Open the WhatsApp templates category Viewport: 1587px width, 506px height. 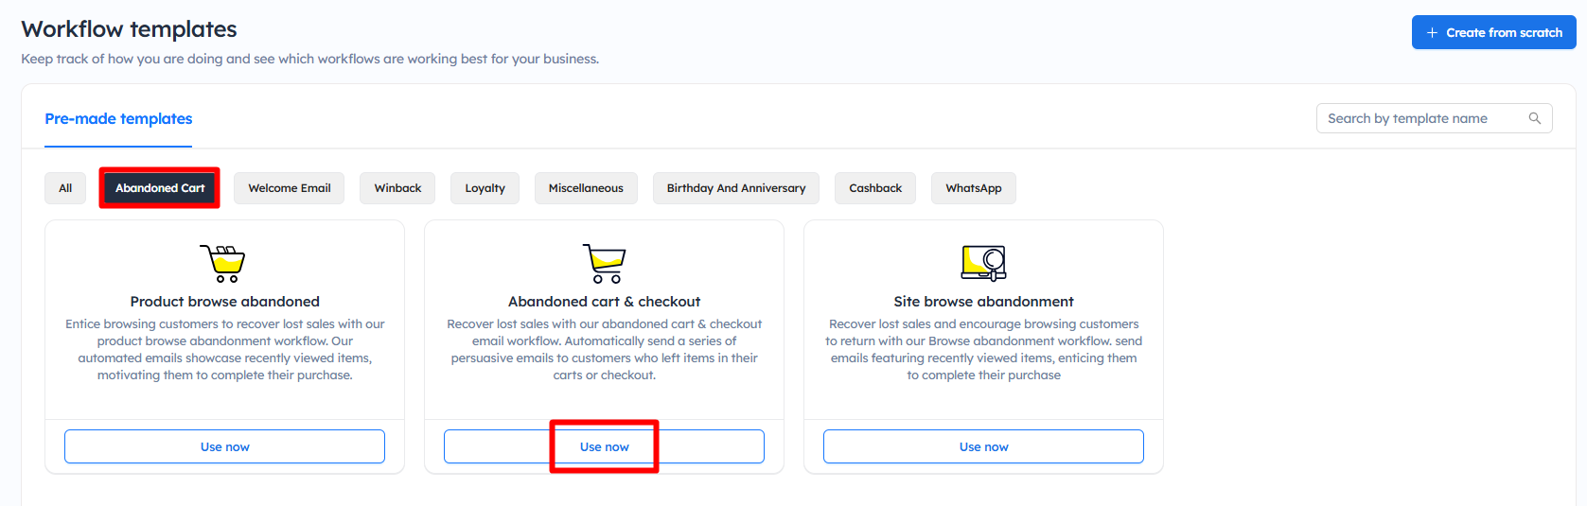point(973,188)
